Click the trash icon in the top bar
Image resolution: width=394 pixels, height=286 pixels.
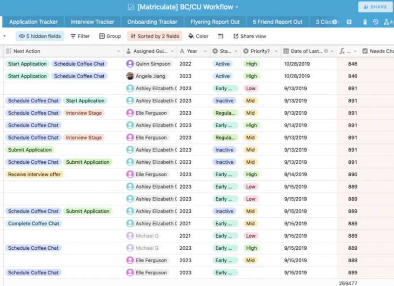[x=365, y=22]
